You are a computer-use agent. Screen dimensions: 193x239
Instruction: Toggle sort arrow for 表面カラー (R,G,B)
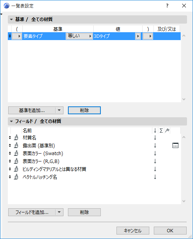point(155,161)
